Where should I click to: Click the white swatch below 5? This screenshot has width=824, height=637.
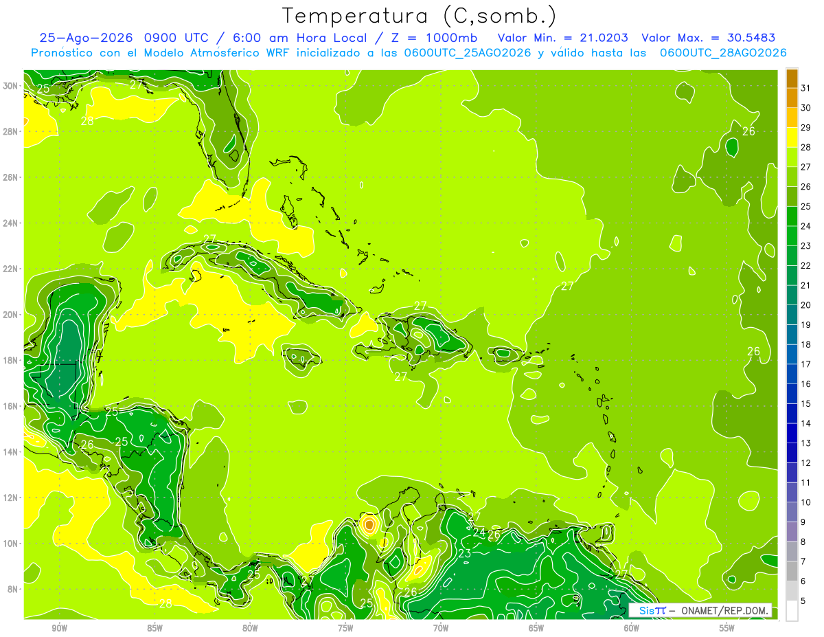click(792, 610)
